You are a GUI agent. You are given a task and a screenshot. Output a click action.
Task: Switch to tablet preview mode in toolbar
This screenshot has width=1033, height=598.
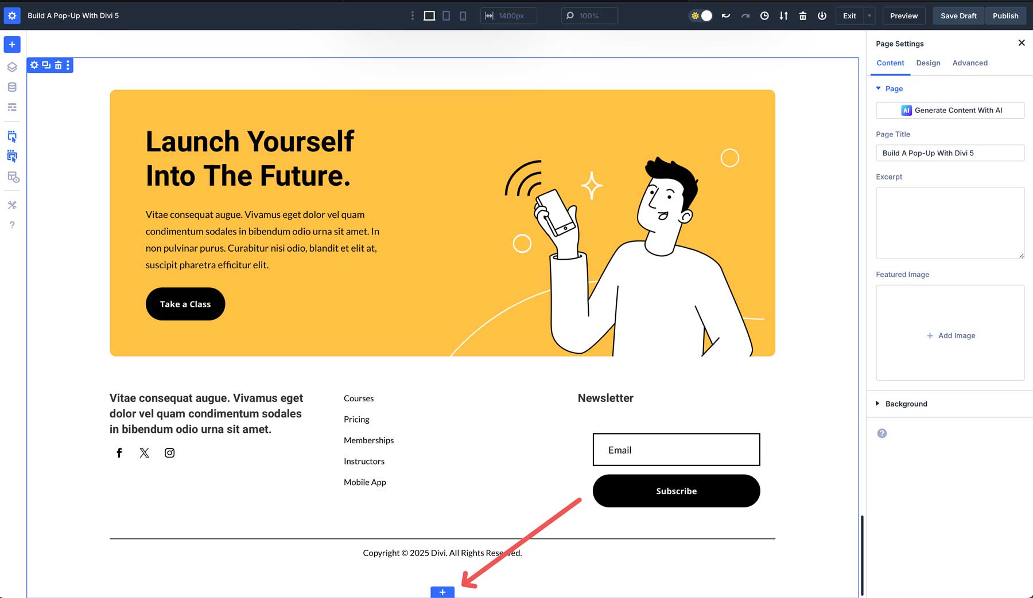pyautogui.click(x=446, y=15)
